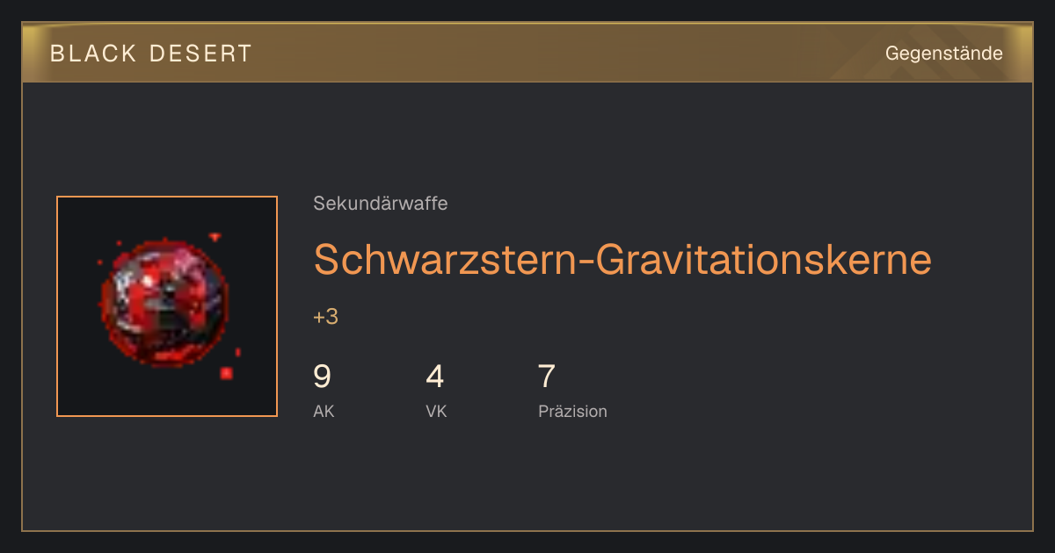Click the small red square particle in icon

tap(226, 373)
